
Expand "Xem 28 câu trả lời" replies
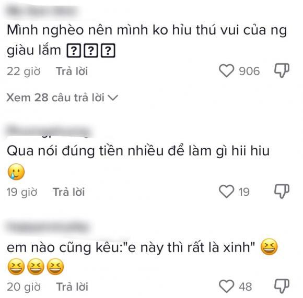point(62,98)
